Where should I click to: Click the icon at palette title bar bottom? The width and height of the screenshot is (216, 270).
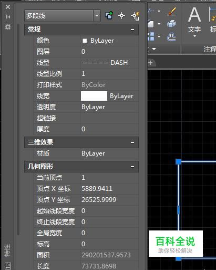[8, 266]
